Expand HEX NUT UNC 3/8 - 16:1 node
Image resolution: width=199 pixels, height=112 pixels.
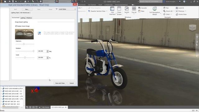[x=1, y=101]
